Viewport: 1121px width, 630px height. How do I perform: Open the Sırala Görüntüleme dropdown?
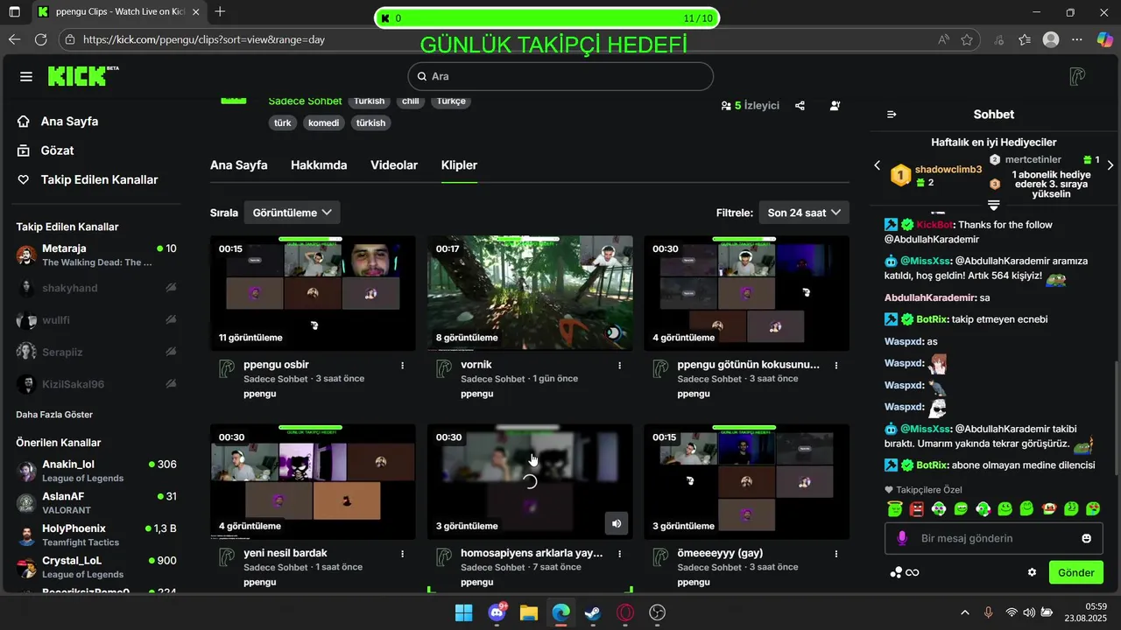pos(292,213)
